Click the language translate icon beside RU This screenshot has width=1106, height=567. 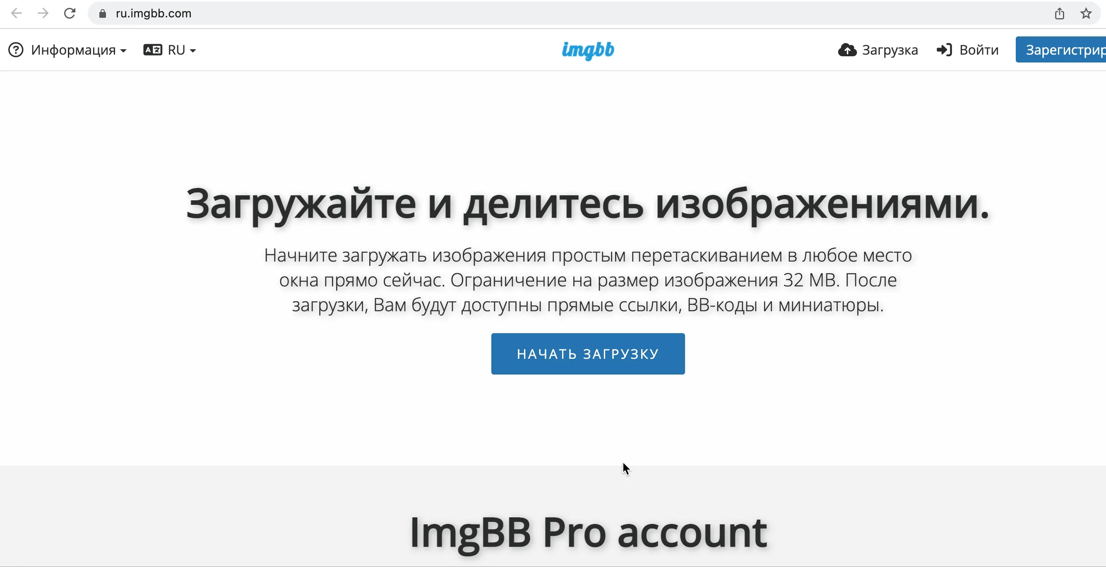tap(152, 50)
